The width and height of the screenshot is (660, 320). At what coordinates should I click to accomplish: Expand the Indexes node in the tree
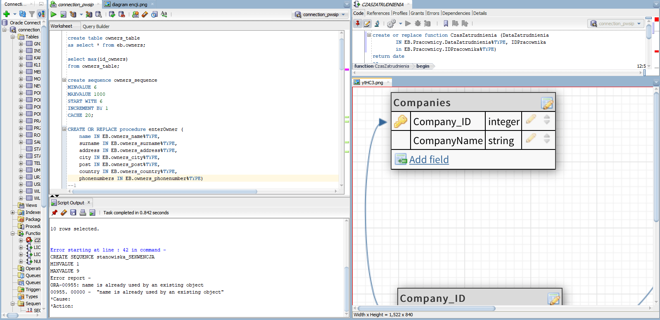[12, 212]
